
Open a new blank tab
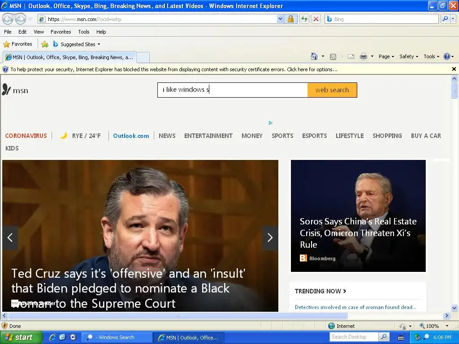(143, 57)
